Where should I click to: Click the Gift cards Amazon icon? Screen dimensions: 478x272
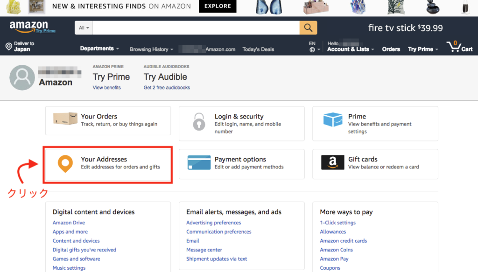332,162
